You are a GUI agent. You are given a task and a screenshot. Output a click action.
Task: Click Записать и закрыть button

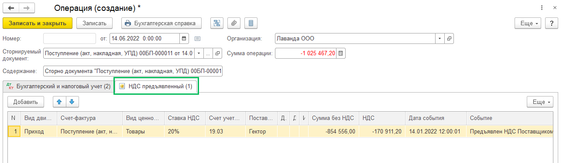click(37, 23)
